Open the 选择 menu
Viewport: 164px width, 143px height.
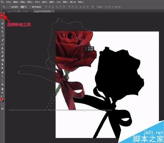pos(44,2)
